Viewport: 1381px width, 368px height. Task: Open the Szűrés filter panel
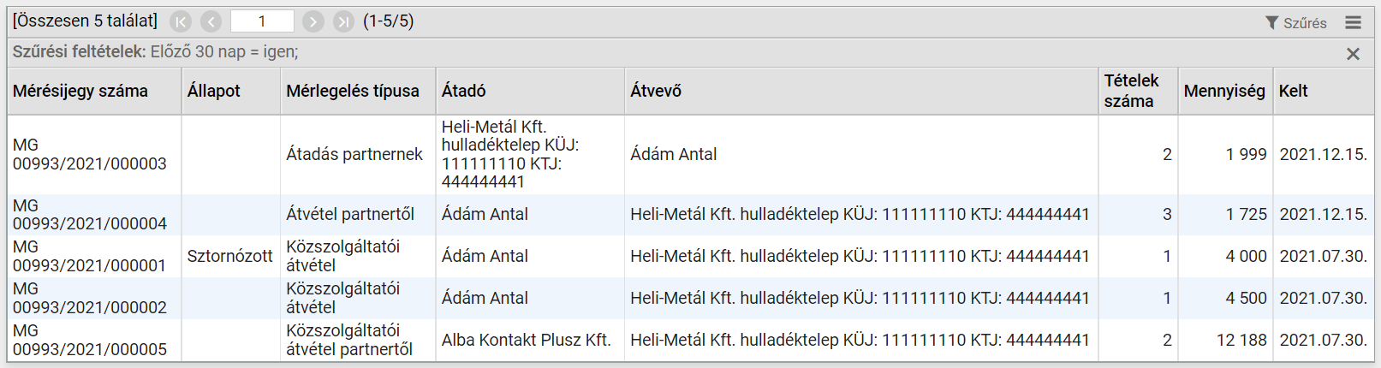pos(1296,23)
